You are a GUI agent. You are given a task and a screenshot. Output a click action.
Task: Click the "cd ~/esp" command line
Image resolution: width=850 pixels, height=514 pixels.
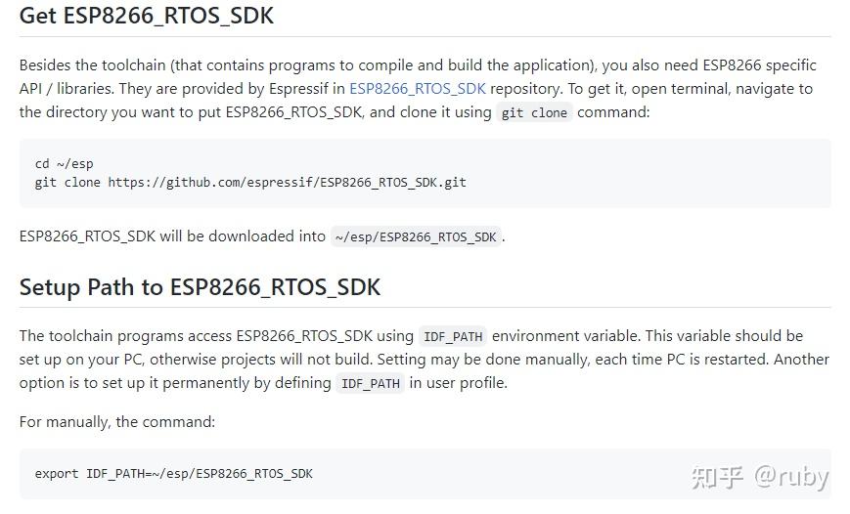tap(65, 163)
